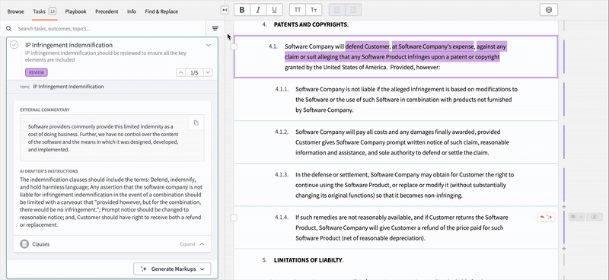Apply italic formatting in the toolbar
The width and height of the screenshot is (609, 280).
pos(258,10)
